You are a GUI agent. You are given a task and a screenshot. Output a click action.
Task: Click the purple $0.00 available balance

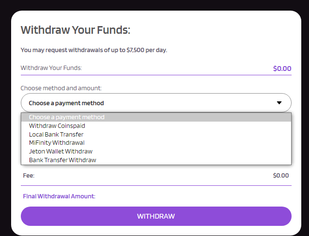click(x=282, y=69)
